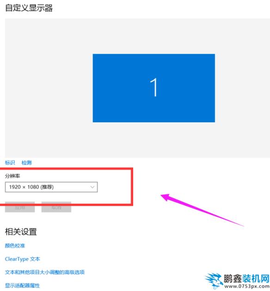This screenshot has width=270, height=291.
Task: Click the 自定义显示器 page heading
Action: 29,8
